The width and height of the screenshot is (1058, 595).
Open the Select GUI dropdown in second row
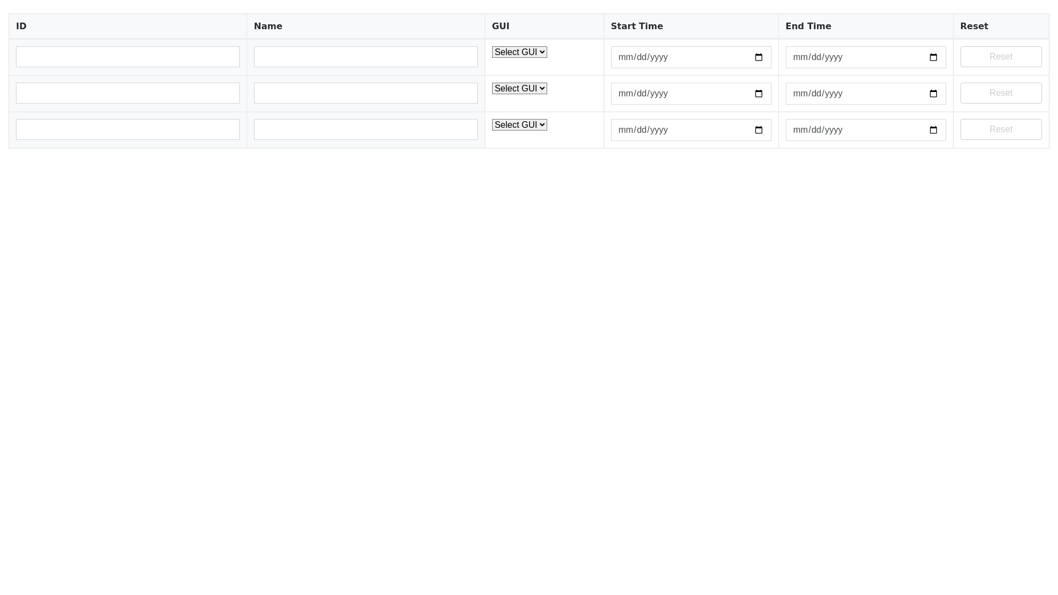519,88
